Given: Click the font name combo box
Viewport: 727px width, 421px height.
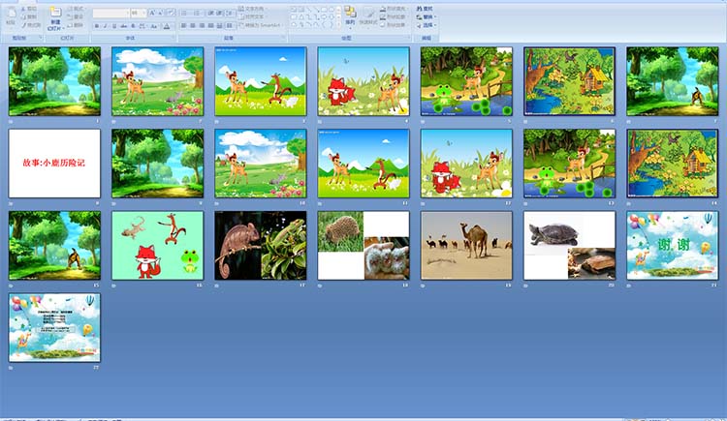Looking at the screenshot, I should pos(111,13).
